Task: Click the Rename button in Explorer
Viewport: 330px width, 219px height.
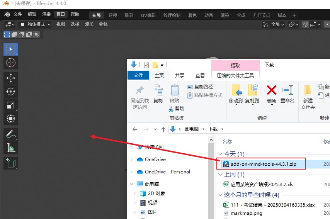Action: (287, 94)
